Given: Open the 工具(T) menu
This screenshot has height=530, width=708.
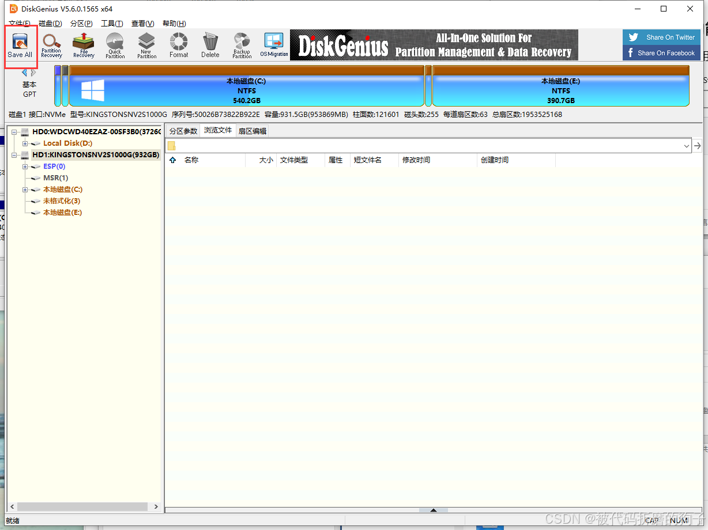Looking at the screenshot, I should tap(112, 24).
